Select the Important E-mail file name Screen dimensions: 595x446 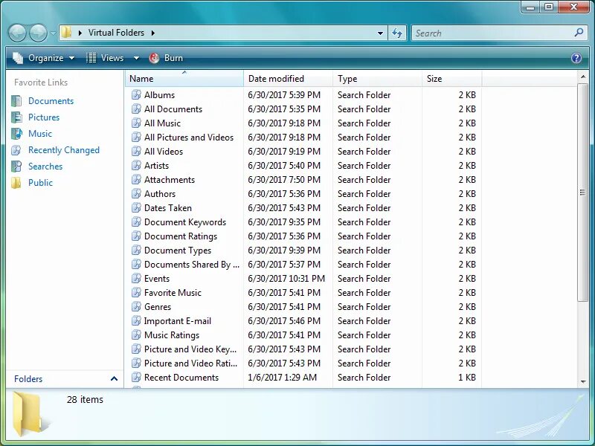[178, 321]
